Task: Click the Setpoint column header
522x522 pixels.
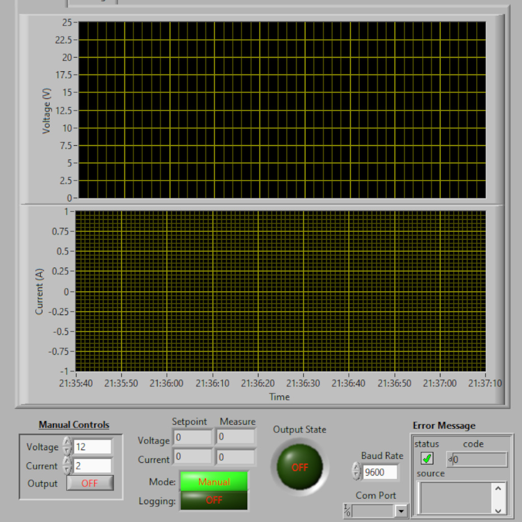Action: coord(189,422)
